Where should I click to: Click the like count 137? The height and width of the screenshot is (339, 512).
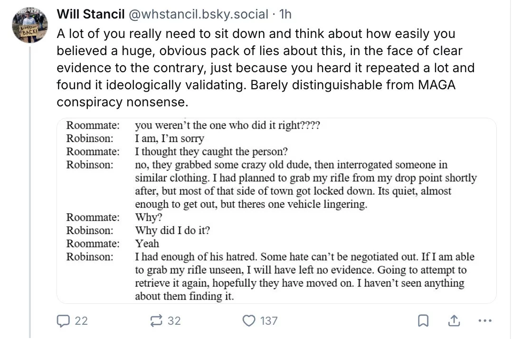(269, 321)
